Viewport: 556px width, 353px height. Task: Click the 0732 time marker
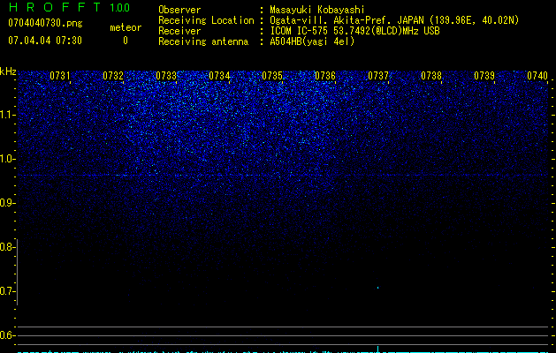pos(113,76)
